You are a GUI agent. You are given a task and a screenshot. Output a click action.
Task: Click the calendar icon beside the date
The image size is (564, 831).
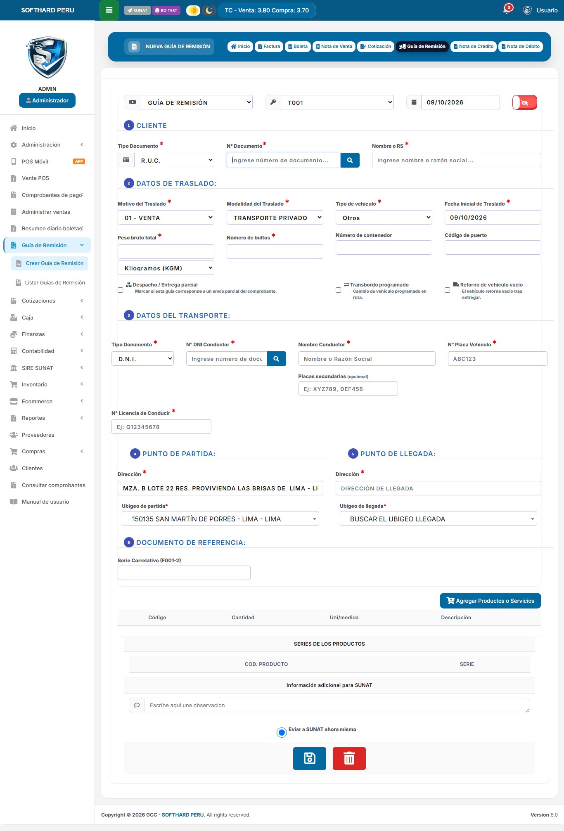414,102
